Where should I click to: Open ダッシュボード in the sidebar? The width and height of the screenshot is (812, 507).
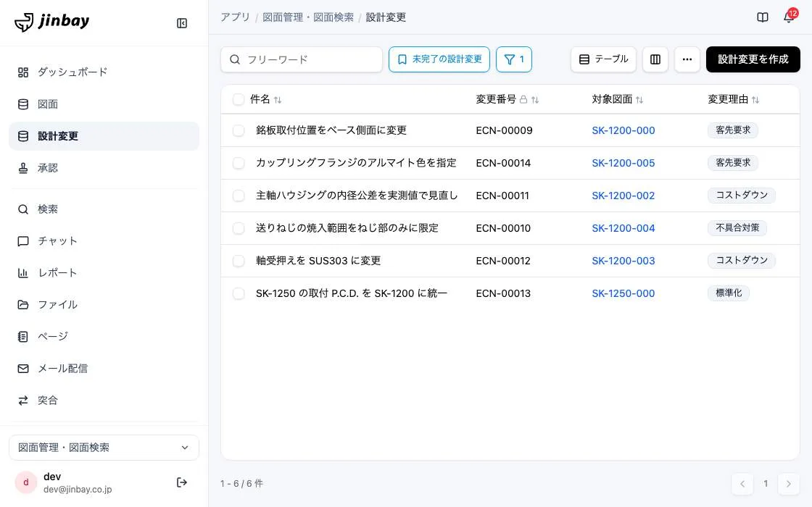pos(104,72)
